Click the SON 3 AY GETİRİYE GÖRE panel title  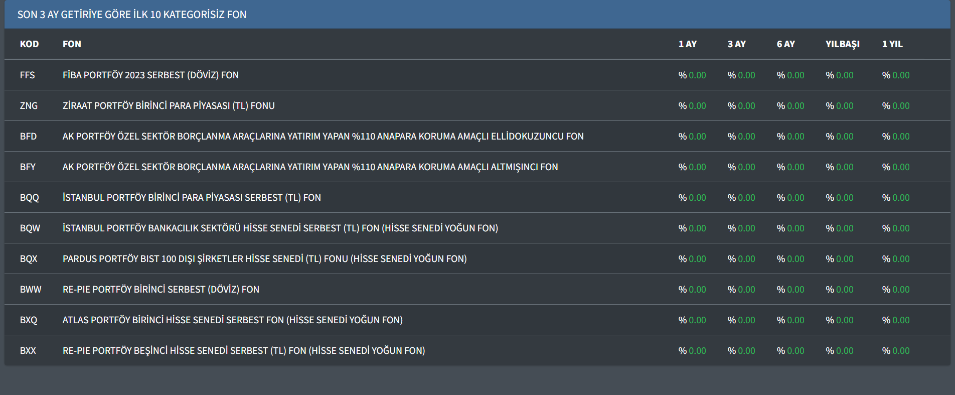131,15
